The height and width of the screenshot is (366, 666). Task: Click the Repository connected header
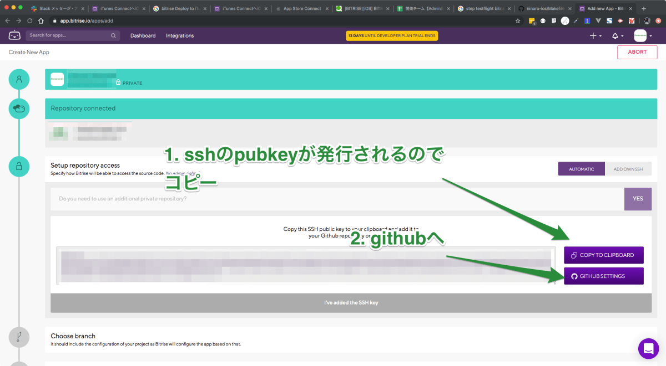(351, 109)
